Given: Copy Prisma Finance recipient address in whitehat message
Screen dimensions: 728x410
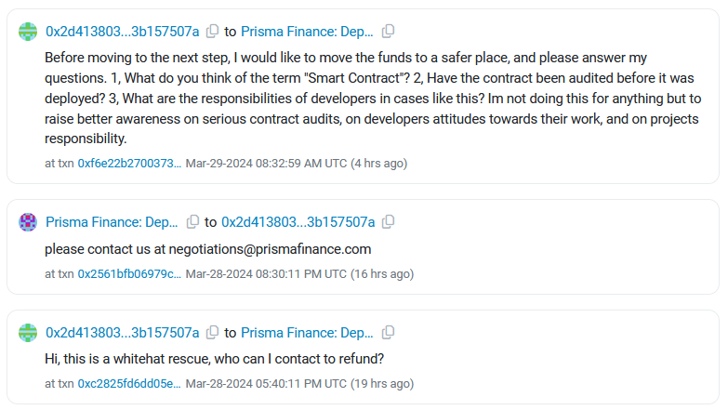Looking at the screenshot, I should (x=389, y=333).
